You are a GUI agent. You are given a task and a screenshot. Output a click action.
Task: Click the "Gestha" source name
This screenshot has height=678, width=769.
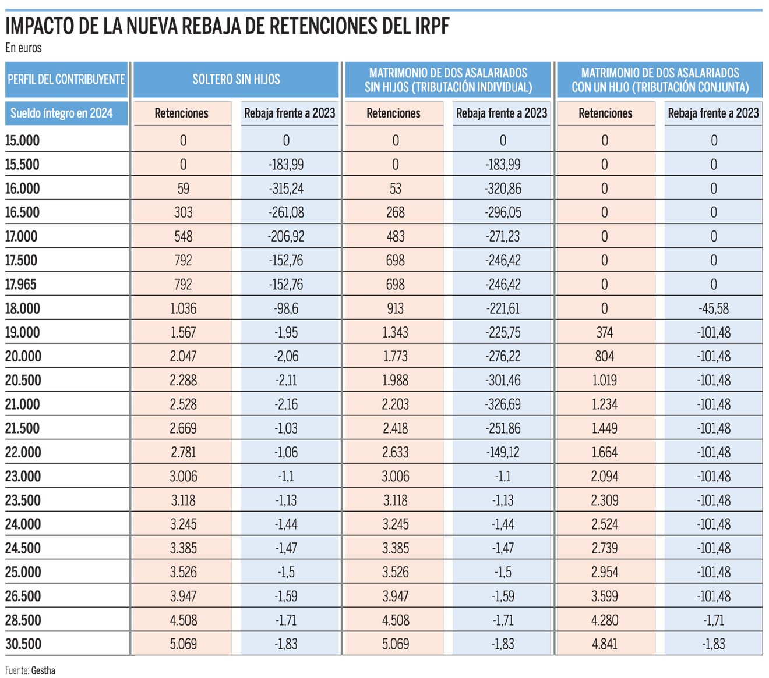pyautogui.click(x=43, y=670)
